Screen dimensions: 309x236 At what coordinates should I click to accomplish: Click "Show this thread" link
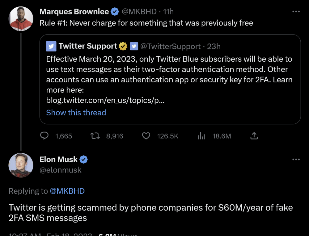pyautogui.click(x=76, y=113)
